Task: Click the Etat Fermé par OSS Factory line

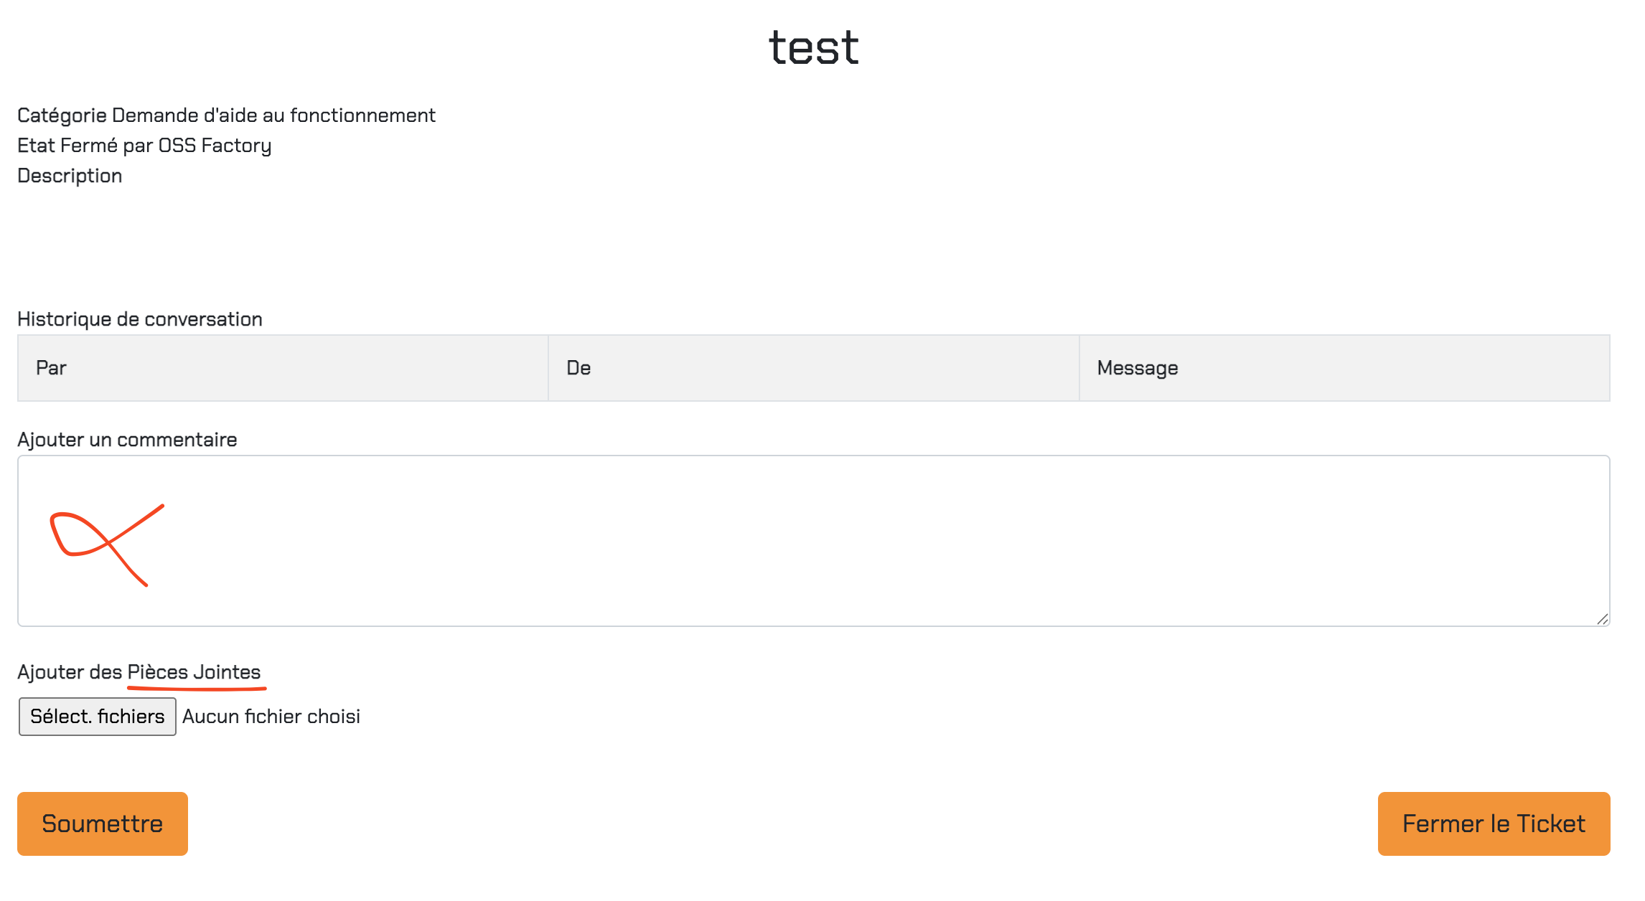Action: click(x=144, y=146)
